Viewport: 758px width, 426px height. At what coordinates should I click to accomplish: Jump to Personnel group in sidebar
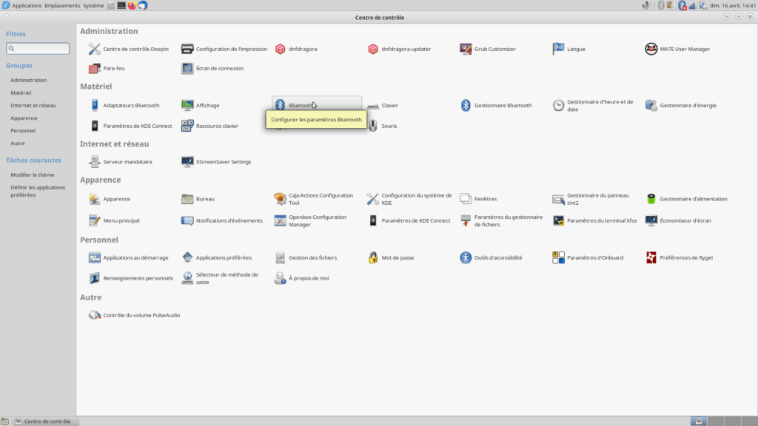[x=23, y=130]
